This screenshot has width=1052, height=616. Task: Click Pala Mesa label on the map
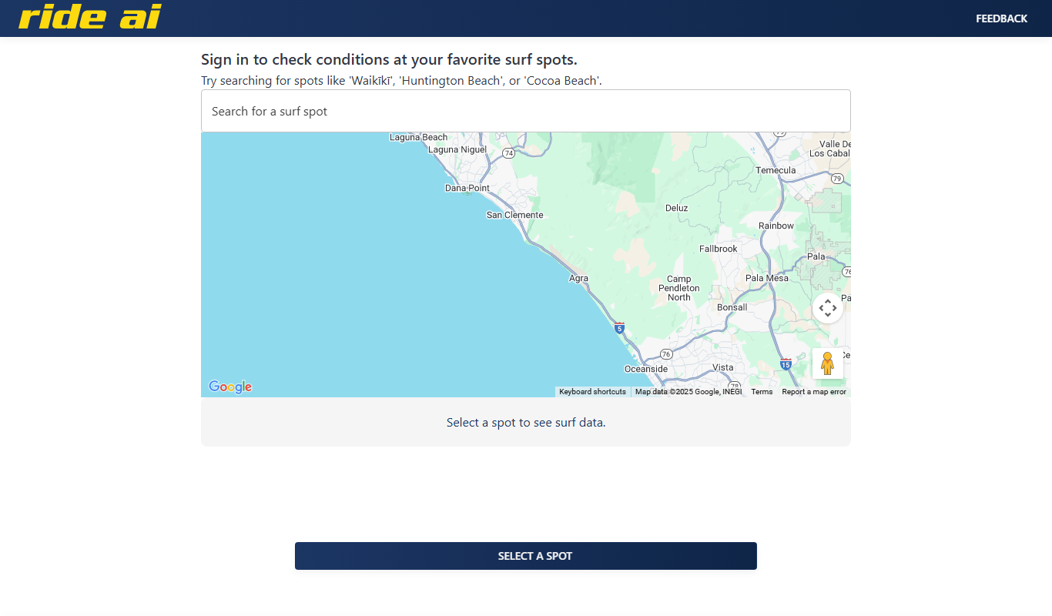[x=767, y=278]
